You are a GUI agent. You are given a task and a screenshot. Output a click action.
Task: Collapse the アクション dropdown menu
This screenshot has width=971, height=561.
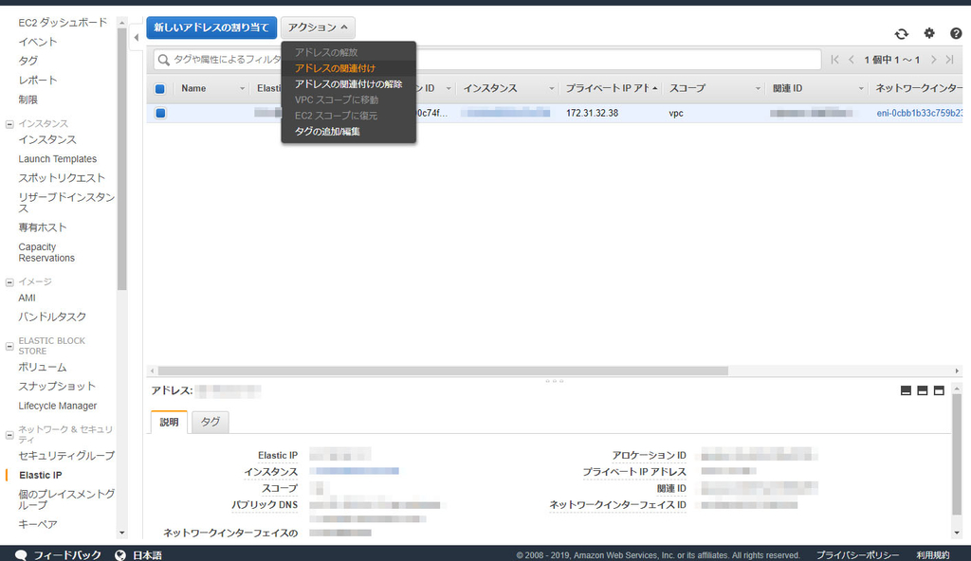317,27
